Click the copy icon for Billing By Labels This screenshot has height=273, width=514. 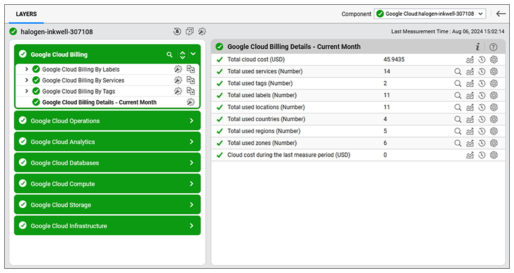tap(191, 69)
